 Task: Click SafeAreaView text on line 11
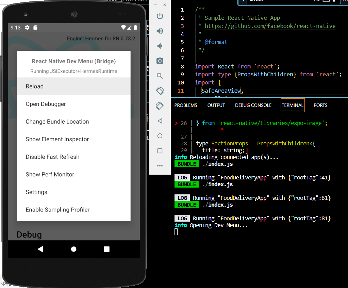point(221,91)
